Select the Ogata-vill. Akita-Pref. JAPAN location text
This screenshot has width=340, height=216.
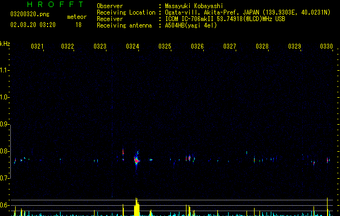pos(248,12)
